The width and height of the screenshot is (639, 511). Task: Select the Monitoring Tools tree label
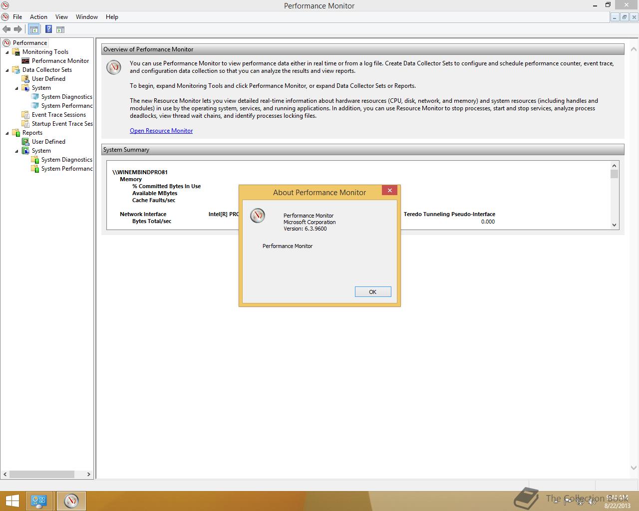click(x=45, y=52)
